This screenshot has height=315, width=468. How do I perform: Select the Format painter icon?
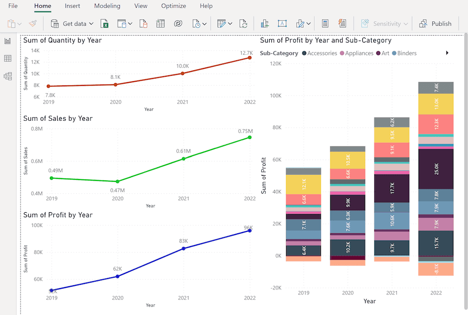[x=32, y=23]
